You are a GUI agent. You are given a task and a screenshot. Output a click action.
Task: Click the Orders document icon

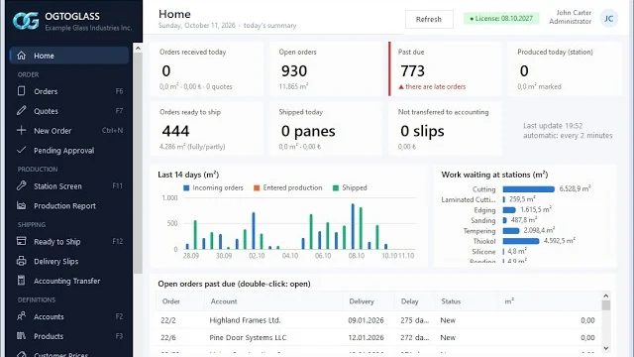coord(22,90)
